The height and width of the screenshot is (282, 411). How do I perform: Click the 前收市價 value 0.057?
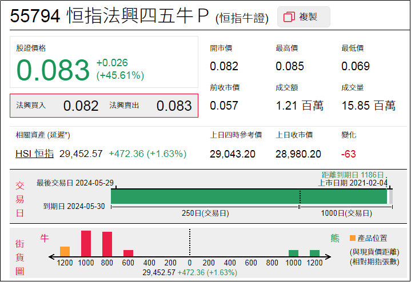pyautogui.click(x=224, y=106)
